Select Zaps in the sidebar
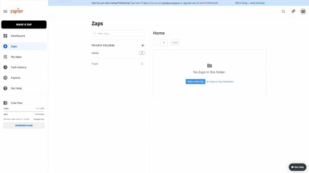309x173 pixels. (24, 46)
